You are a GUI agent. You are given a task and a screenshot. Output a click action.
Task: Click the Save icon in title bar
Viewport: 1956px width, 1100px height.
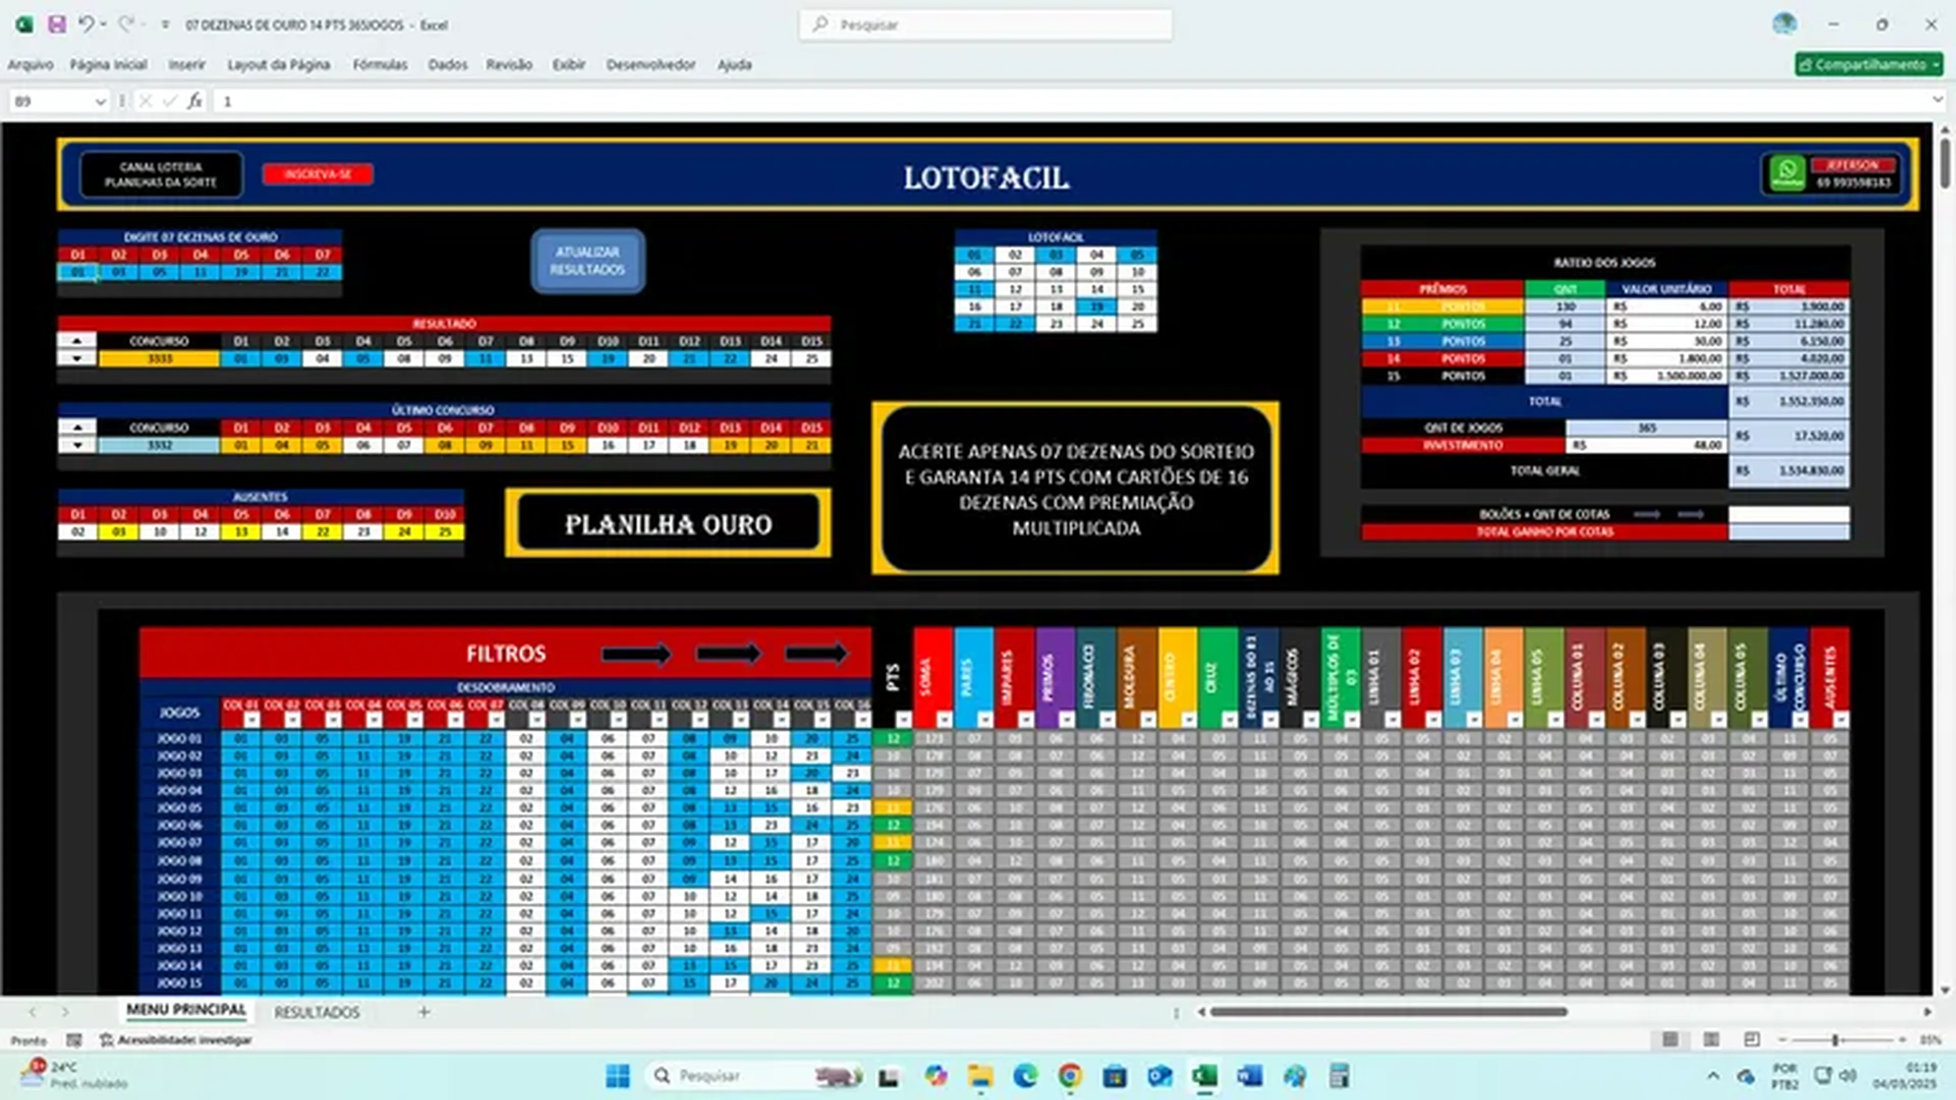pos(57,24)
